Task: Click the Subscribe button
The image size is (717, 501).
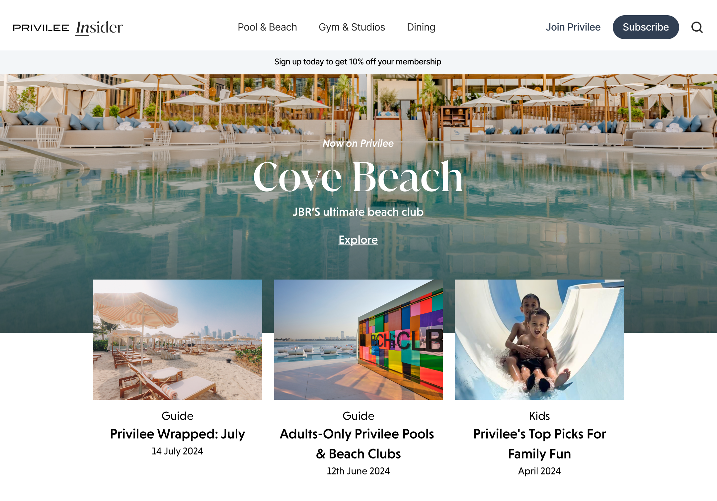Action: [646, 27]
